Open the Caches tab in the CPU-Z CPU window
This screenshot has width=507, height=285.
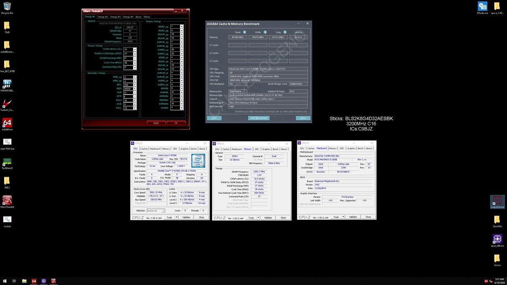pyautogui.click(x=144, y=149)
